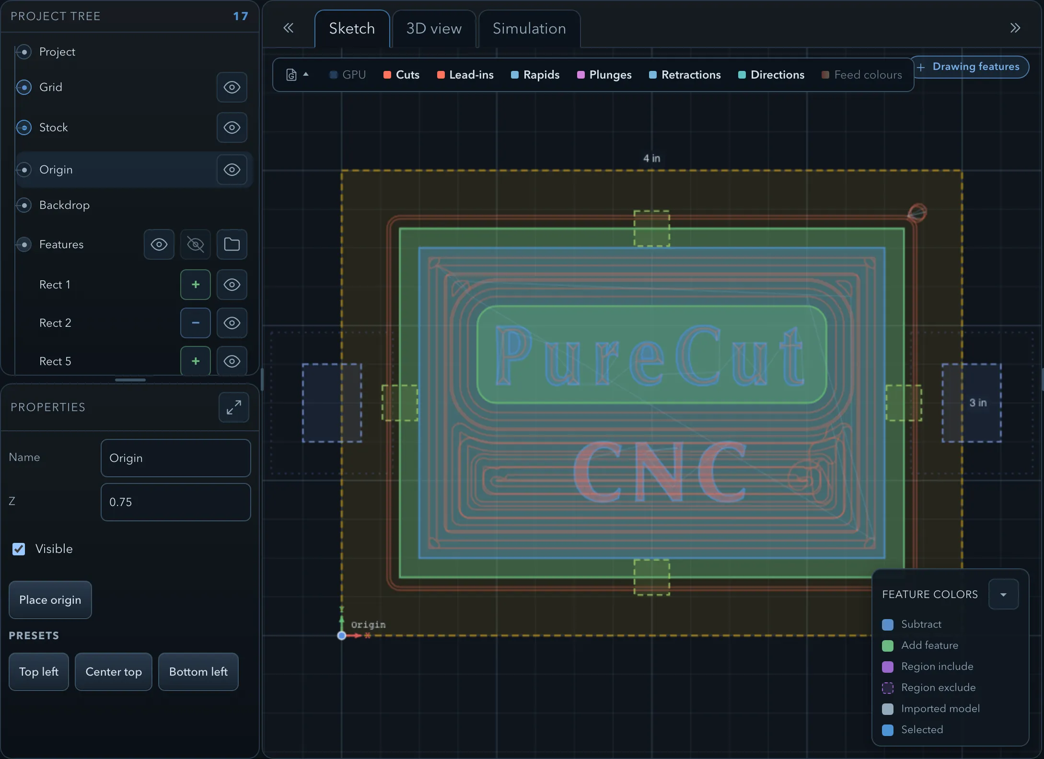This screenshot has height=759, width=1044.
Task: Click Rect 5 add mode plus icon
Action: click(196, 361)
